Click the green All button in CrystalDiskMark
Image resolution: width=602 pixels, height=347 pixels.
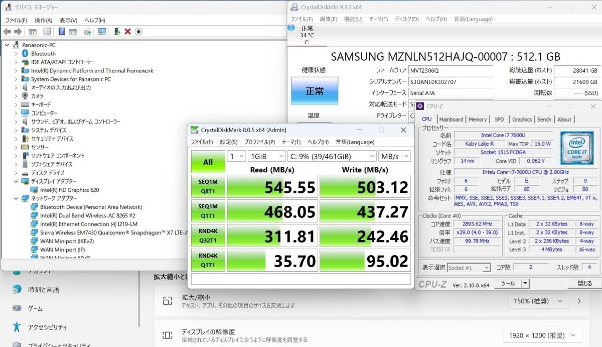tap(208, 162)
